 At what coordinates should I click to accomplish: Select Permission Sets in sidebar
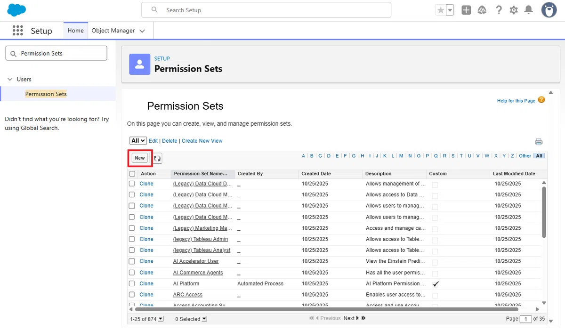click(x=46, y=94)
